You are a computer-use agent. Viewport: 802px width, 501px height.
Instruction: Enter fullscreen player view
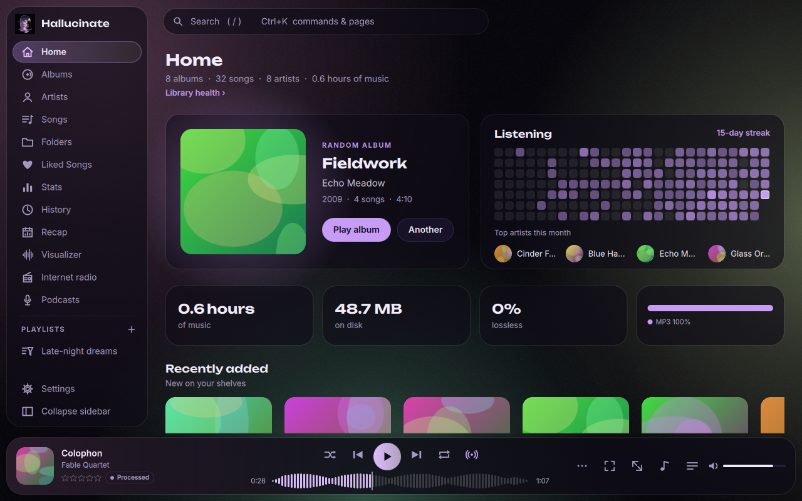(x=610, y=466)
